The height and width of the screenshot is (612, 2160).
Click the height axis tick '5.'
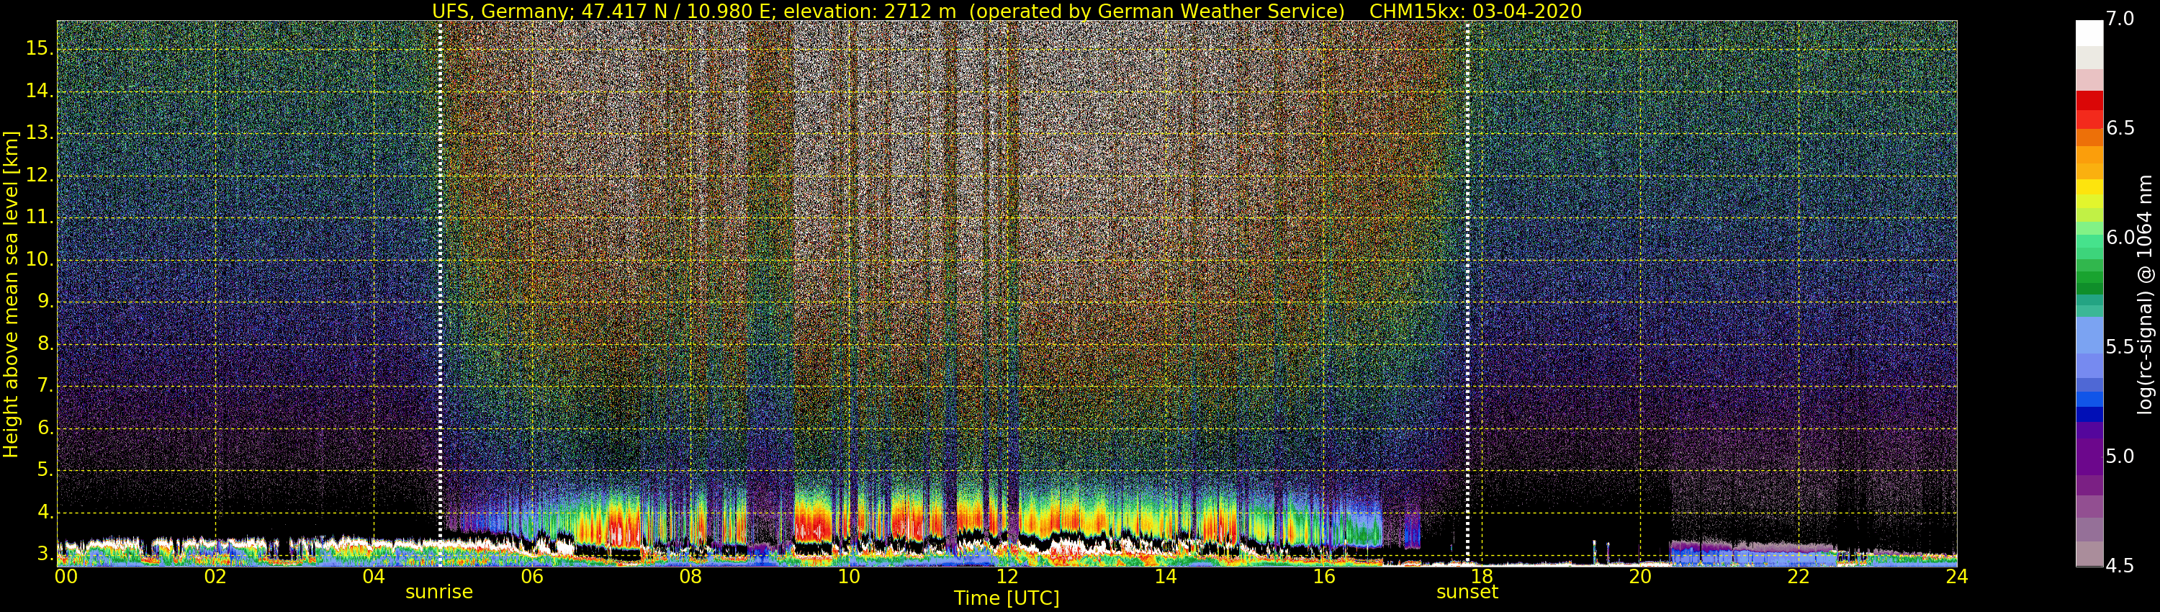click(x=45, y=470)
